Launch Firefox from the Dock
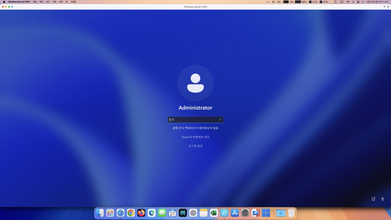 141,213
